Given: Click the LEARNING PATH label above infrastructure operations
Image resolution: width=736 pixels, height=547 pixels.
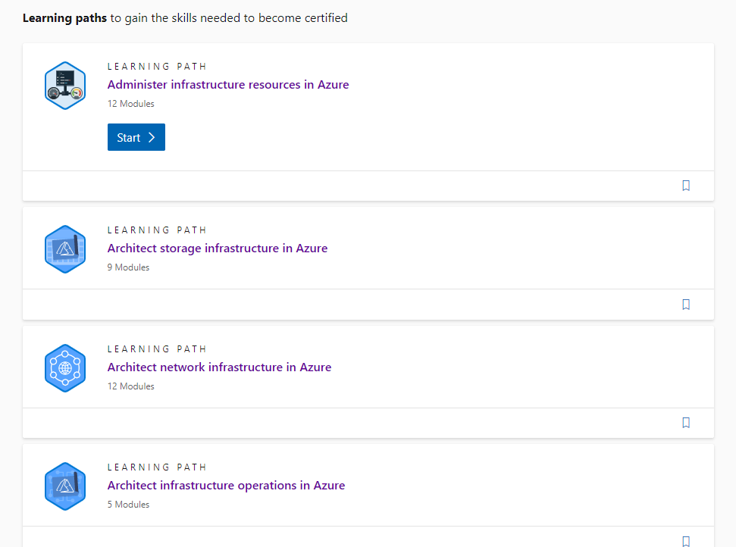Looking at the screenshot, I should pos(157,467).
